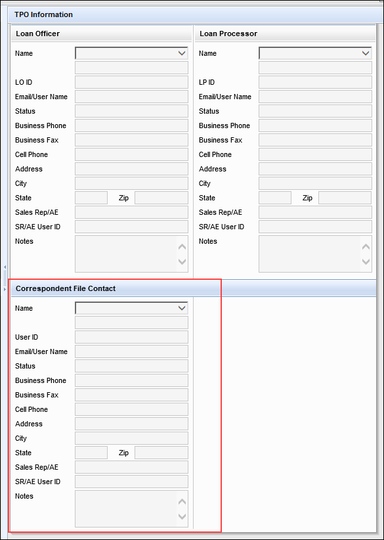Select the Loan Officer Zip field
This screenshot has height=540, width=384.
[x=161, y=198]
